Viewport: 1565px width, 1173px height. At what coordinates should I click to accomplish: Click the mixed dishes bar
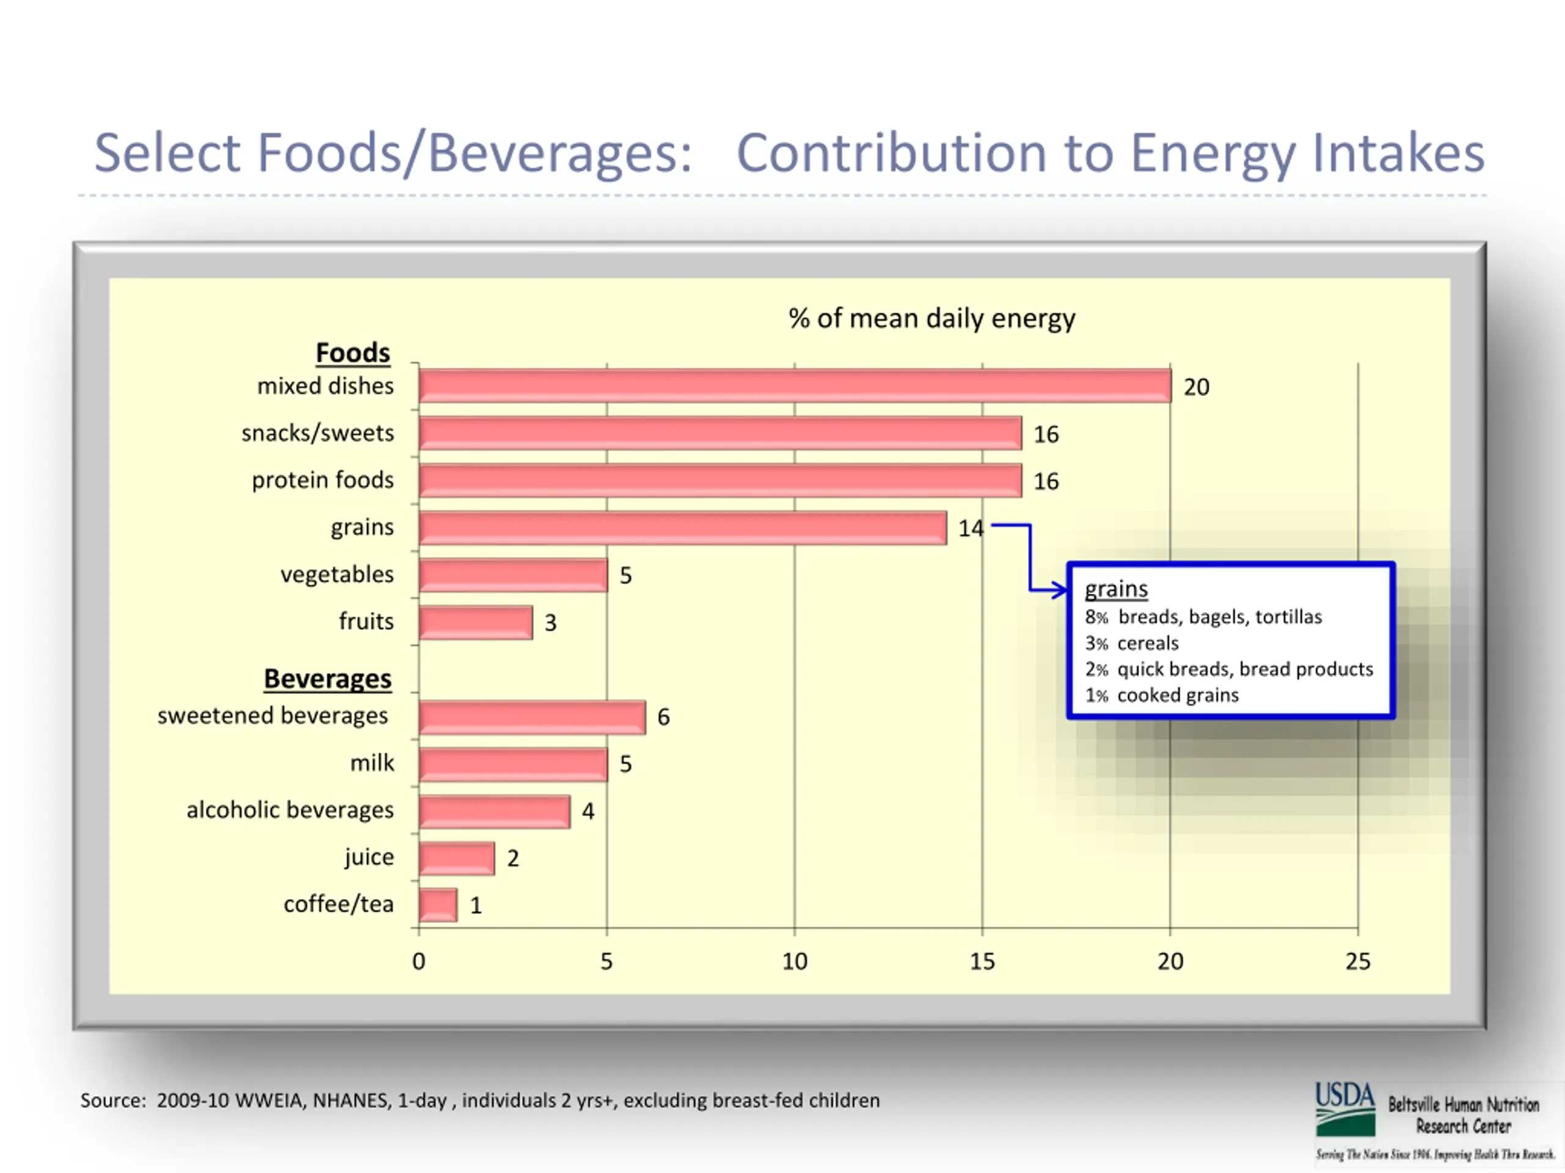tap(795, 386)
